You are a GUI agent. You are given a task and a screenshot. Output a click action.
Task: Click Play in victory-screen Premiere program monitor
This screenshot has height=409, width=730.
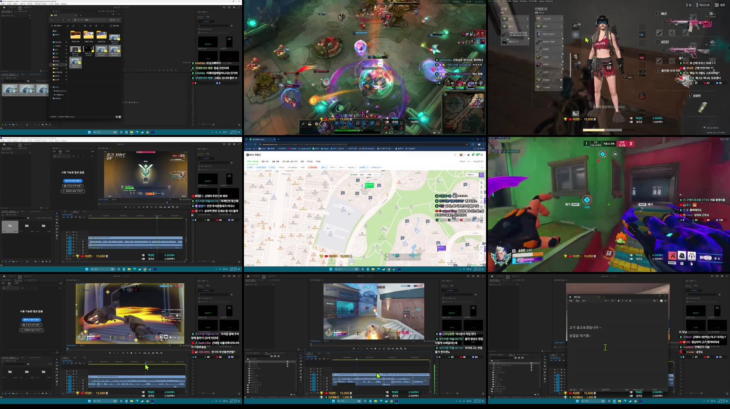pyautogui.click(x=147, y=207)
